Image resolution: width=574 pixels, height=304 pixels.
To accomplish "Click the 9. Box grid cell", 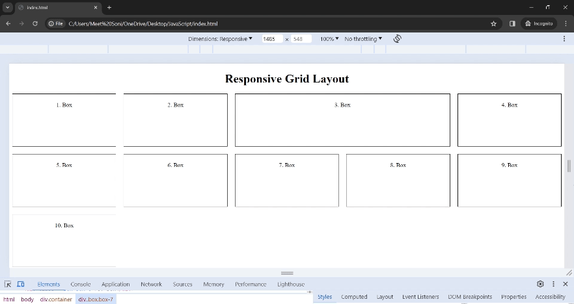I will point(509,181).
